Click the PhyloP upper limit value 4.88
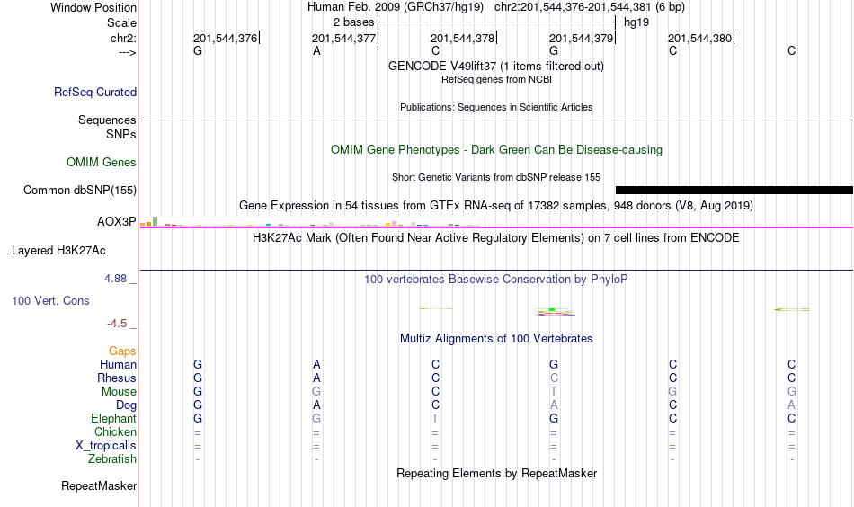This screenshot has width=854, height=507. tap(115, 279)
